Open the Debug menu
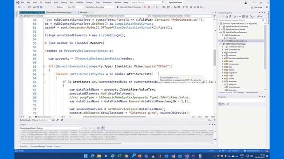The height and width of the screenshot is (159, 284). [64, 3]
